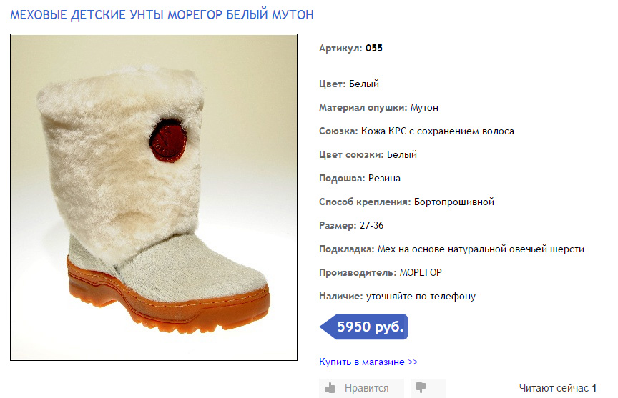Click the Читают сейчас 1 counter

tap(558, 388)
